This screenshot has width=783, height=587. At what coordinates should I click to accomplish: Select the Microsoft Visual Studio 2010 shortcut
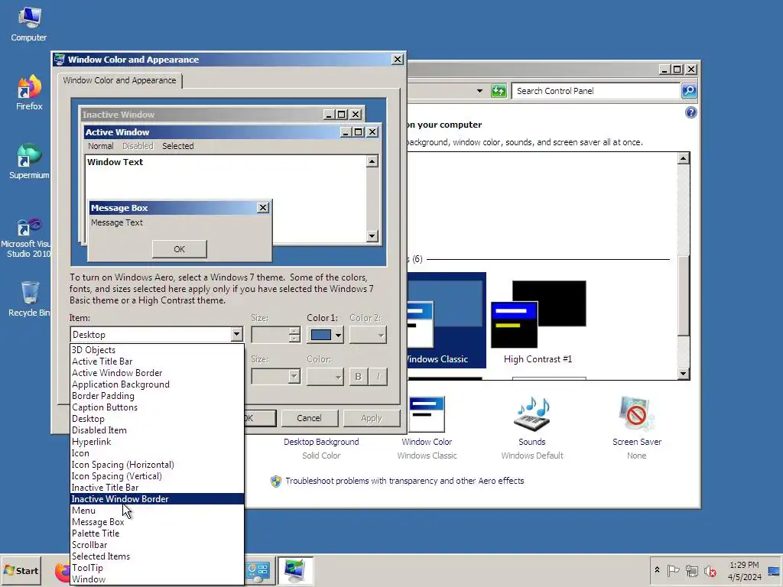tap(28, 238)
